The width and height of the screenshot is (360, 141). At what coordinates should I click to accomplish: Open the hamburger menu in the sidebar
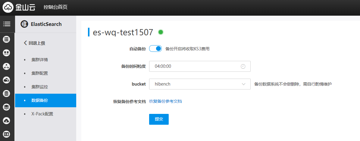7,24
